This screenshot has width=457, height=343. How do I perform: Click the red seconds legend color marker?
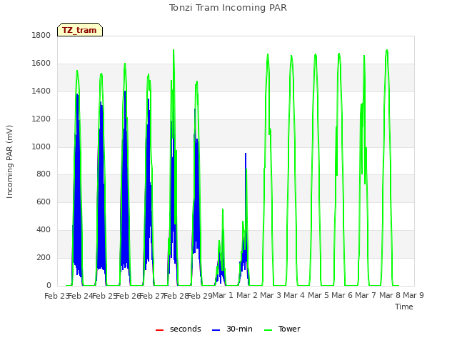159,330
